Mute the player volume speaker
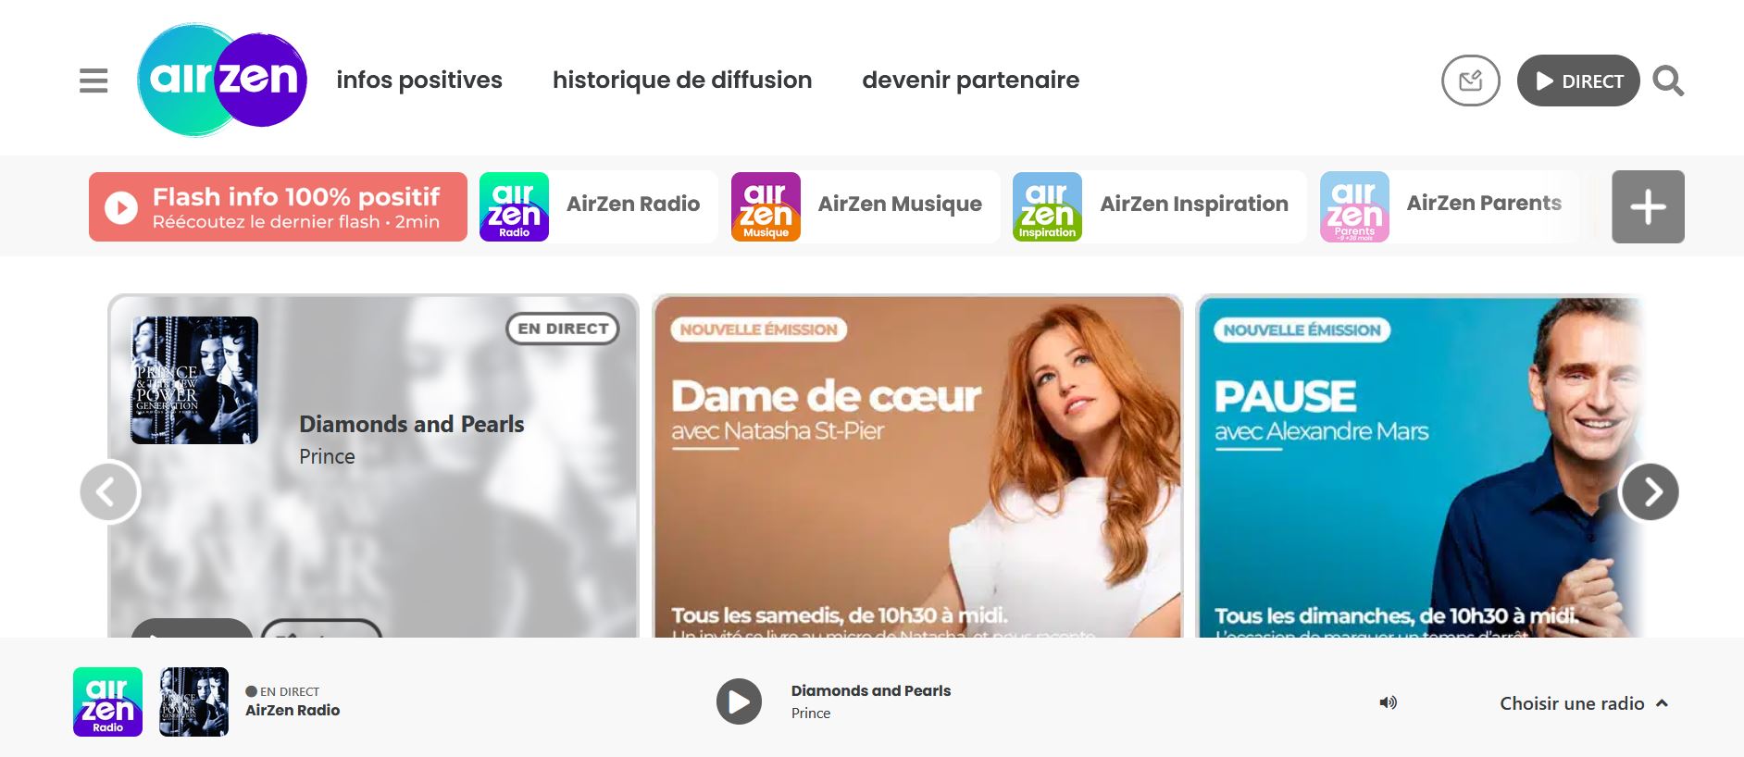Screen dimensions: 1744x757 [x=1388, y=703]
